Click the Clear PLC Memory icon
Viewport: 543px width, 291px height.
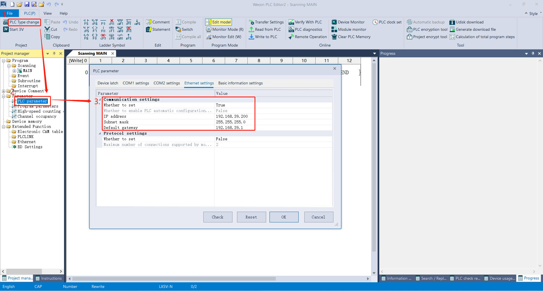coord(334,37)
